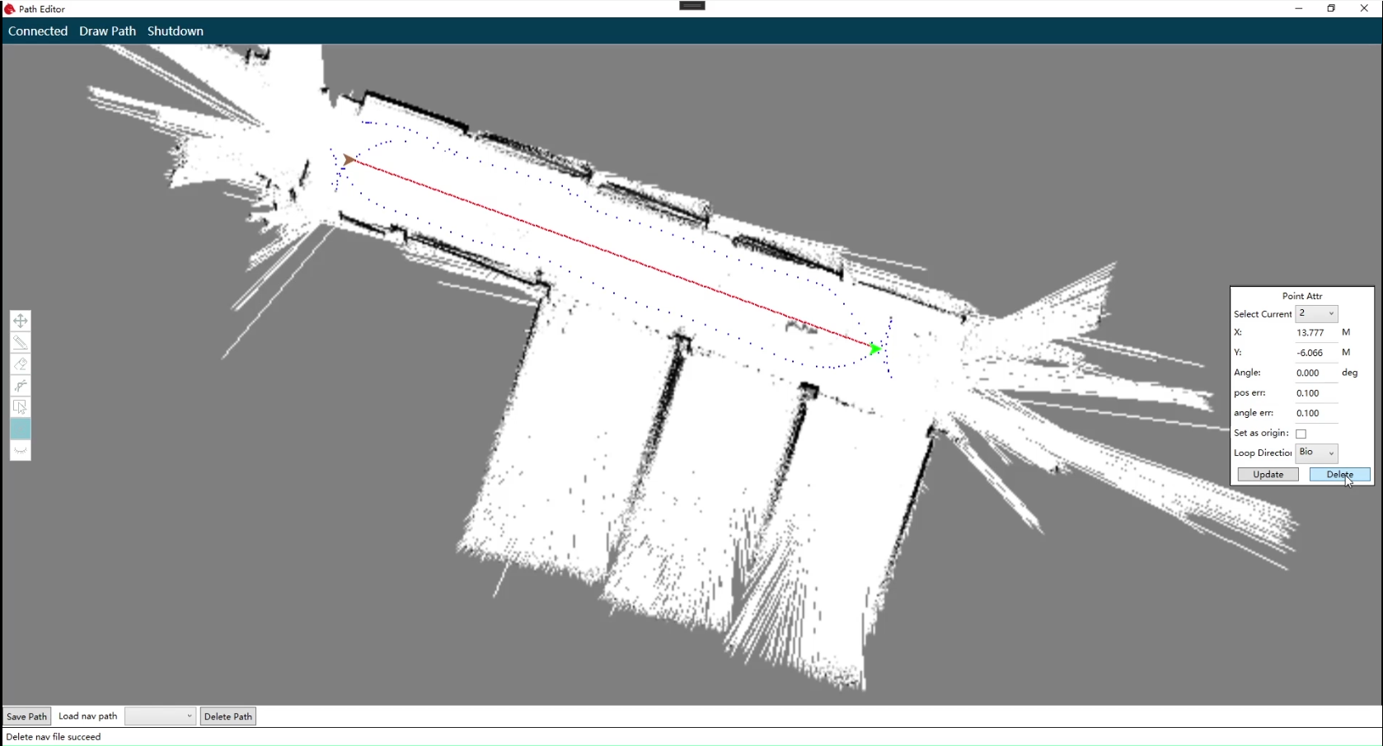Click the X coordinate input field
The image size is (1383, 746).
(x=1315, y=333)
